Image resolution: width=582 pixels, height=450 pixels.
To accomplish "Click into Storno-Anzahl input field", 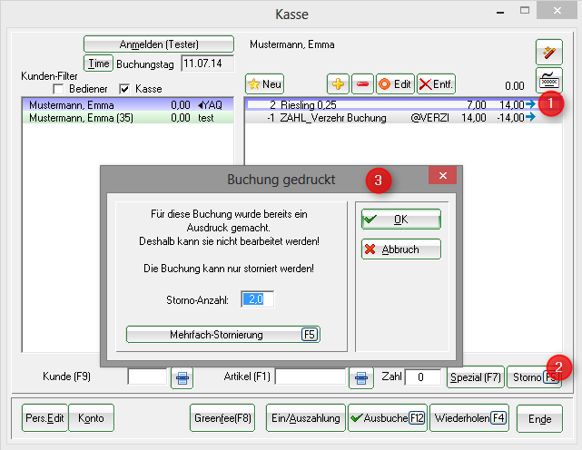I will tap(257, 298).
